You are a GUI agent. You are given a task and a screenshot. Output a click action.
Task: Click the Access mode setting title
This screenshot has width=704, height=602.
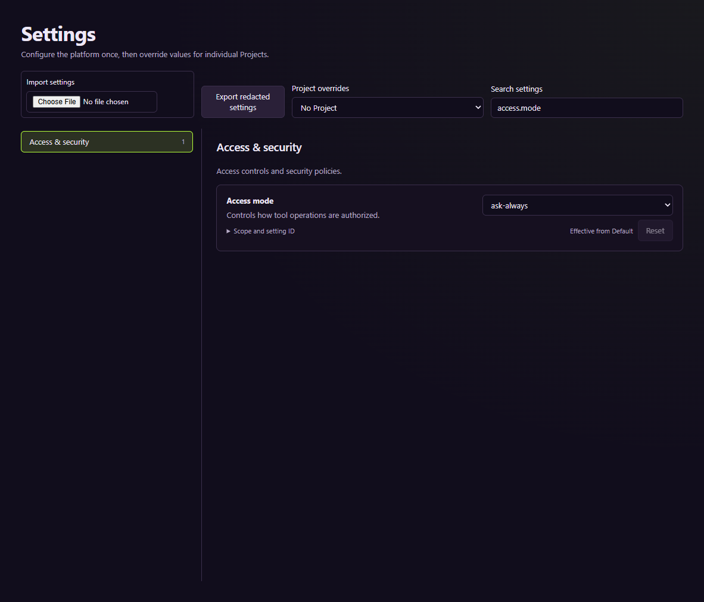[250, 201]
